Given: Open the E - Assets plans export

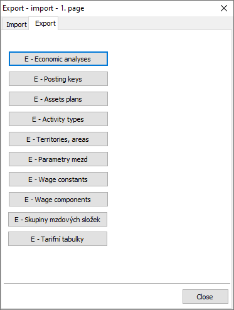Looking at the screenshot, I should 58,99.
